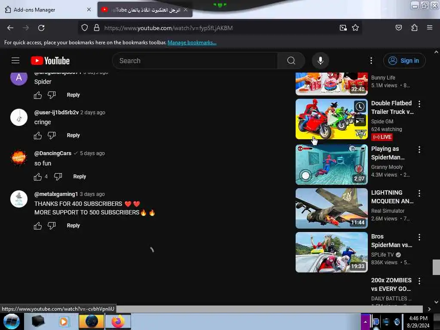
Task: Open LIGHTNING MCQUEEN airplane thumbnail
Action: click(331, 208)
